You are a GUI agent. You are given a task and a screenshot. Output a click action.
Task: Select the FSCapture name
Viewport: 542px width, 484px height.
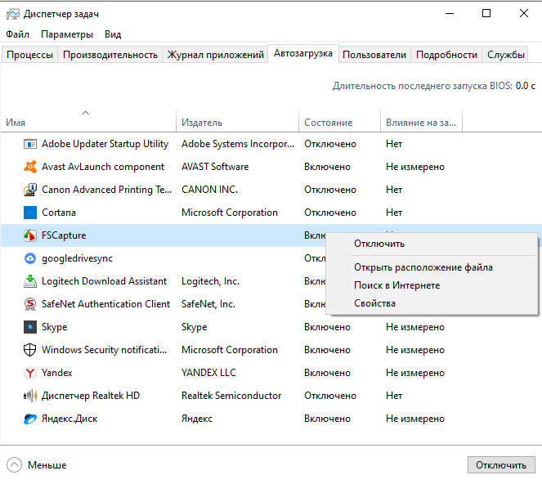64,235
